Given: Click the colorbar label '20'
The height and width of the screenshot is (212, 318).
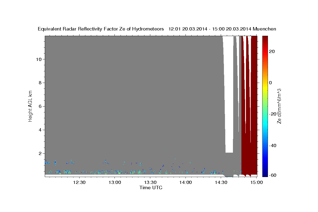Looking at the screenshot, I should [x=272, y=51].
